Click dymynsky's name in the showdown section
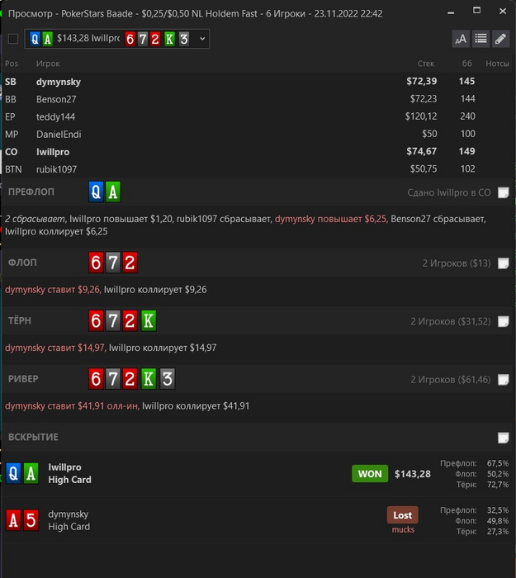516x578 pixels. tap(69, 514)
